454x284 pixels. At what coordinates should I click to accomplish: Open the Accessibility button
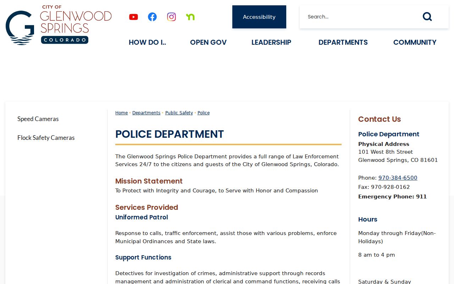coord(259,17)
